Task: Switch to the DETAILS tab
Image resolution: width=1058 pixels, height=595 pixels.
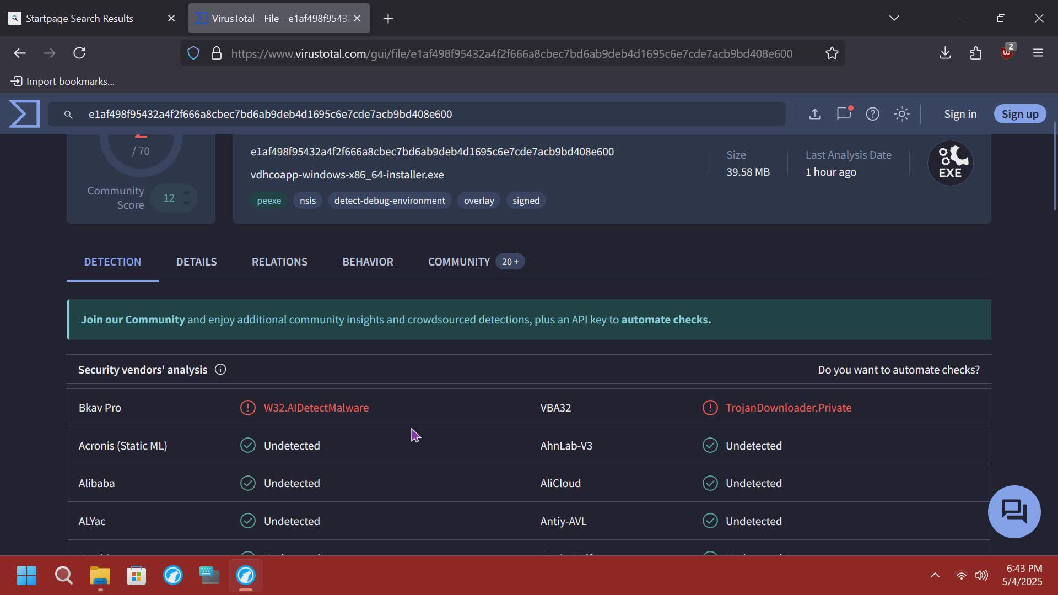Action: tap(196, 262)
